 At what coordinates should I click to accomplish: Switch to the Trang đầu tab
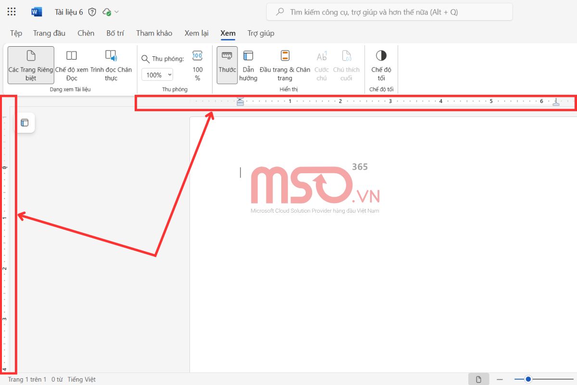pos(49,33)
